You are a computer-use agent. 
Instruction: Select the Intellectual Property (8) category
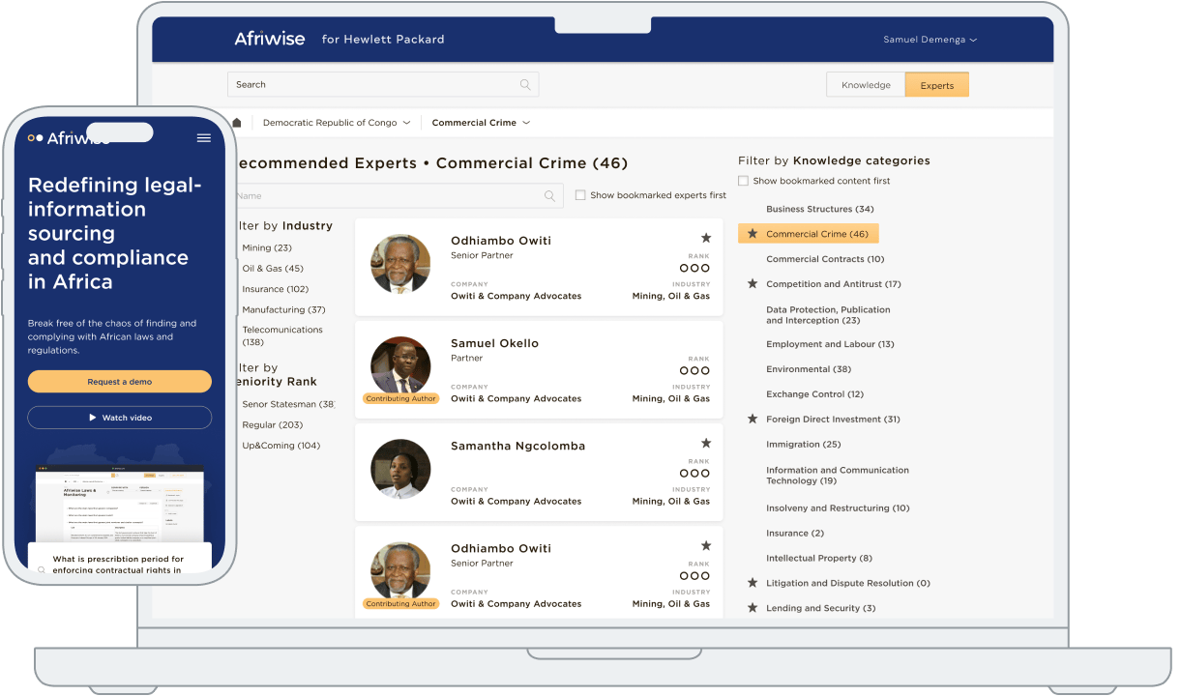tap(819, 559)
